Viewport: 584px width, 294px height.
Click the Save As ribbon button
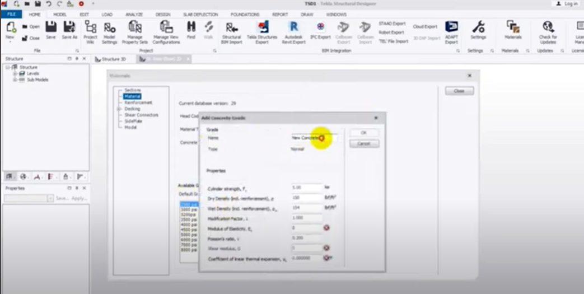coord(69,30)
